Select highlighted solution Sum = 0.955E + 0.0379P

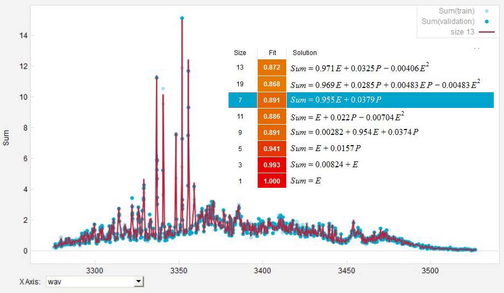point(335,100)
